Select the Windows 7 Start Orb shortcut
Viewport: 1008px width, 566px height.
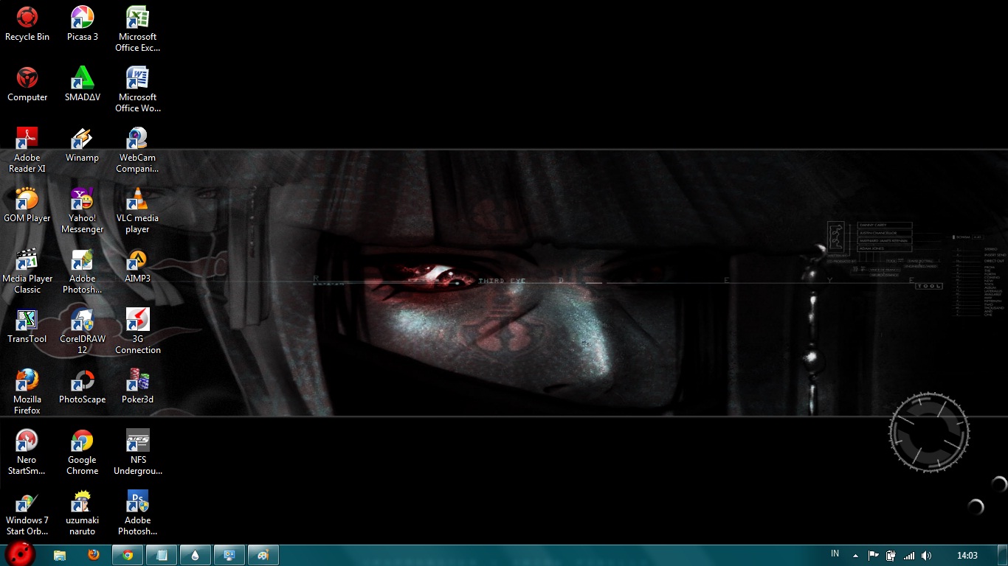tap(27, 513)
